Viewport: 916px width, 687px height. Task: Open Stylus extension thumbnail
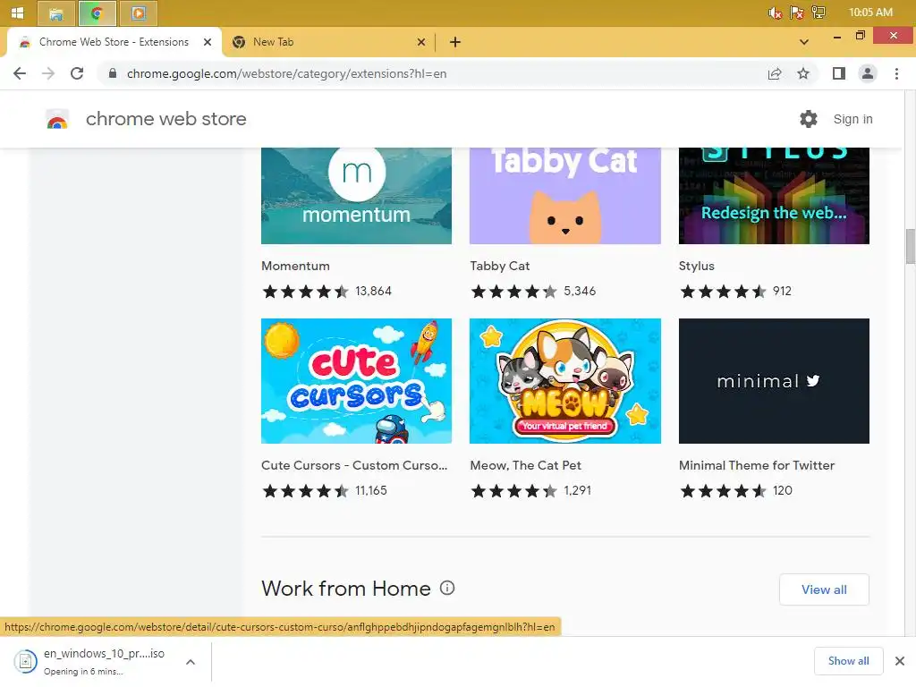pyautogui.click(x=774, y=196)
